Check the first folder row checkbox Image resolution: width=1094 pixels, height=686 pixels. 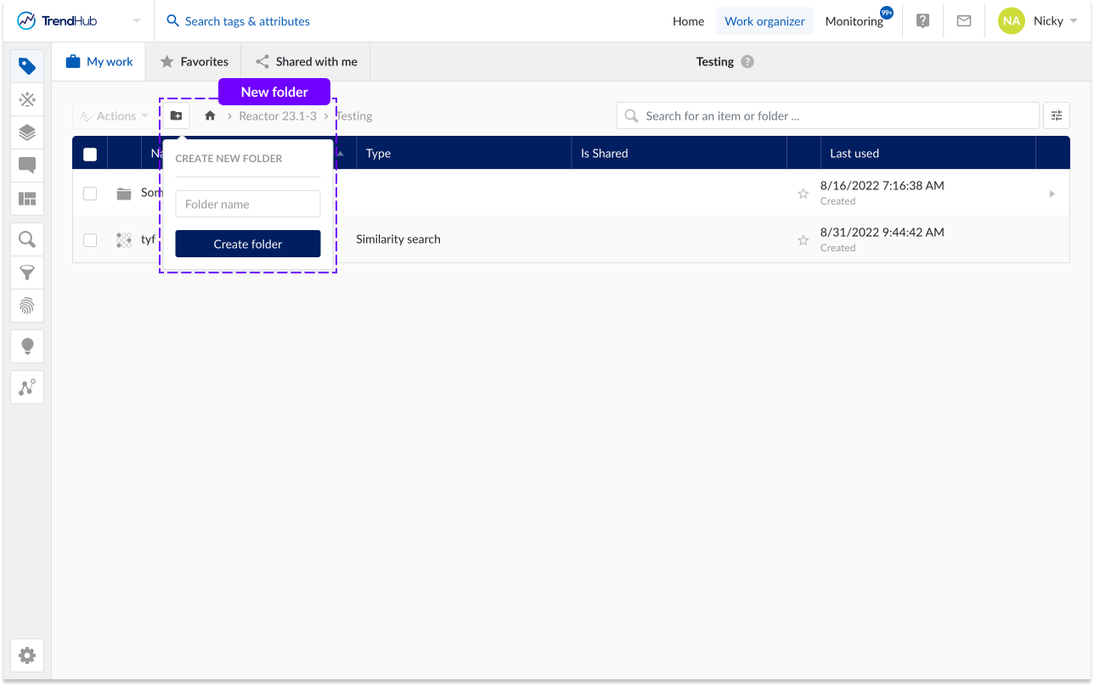coord(90,194)
